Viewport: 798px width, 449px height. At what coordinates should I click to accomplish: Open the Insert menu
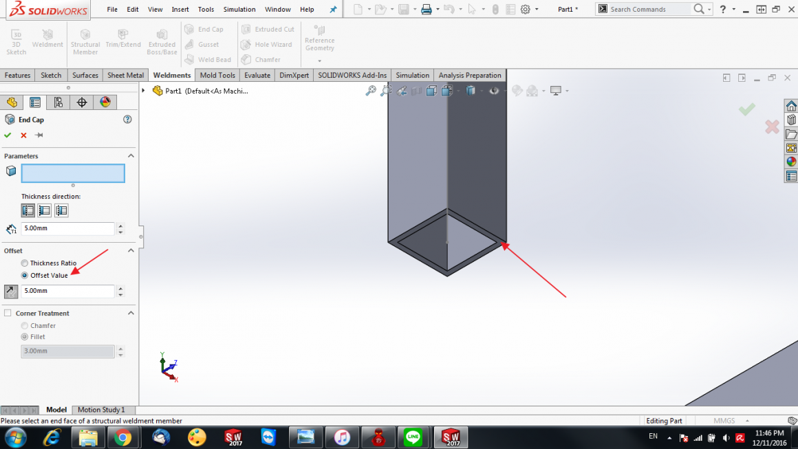[180, 9]
